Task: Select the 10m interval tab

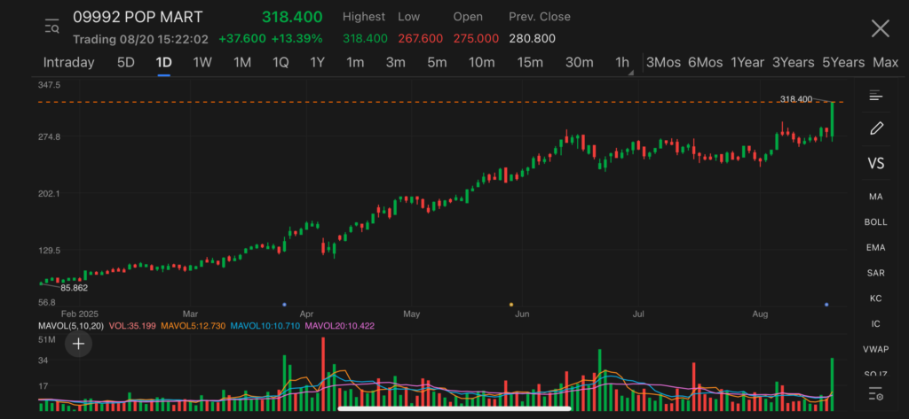Action: pos(482,63)
